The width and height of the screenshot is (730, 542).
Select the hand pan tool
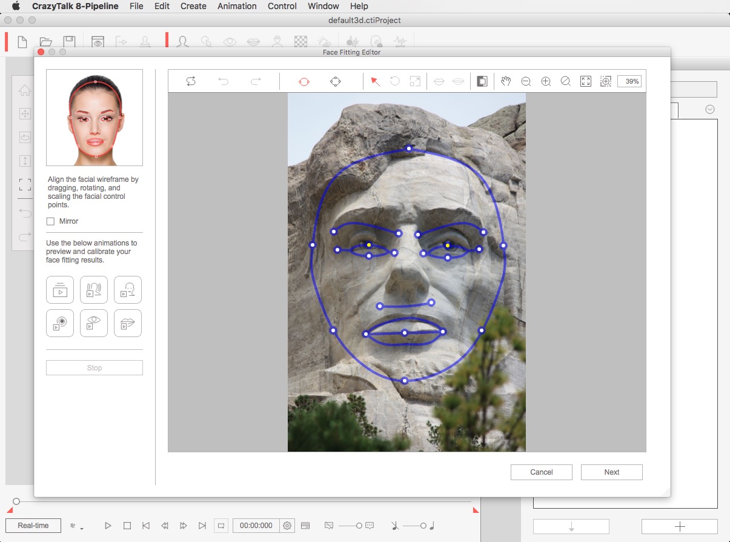(506, 81)
